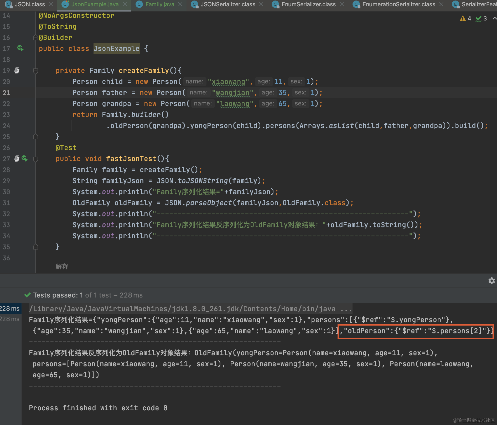
Task: Click the @NoArgsConstructor annotation
Action: click(76, 15)
